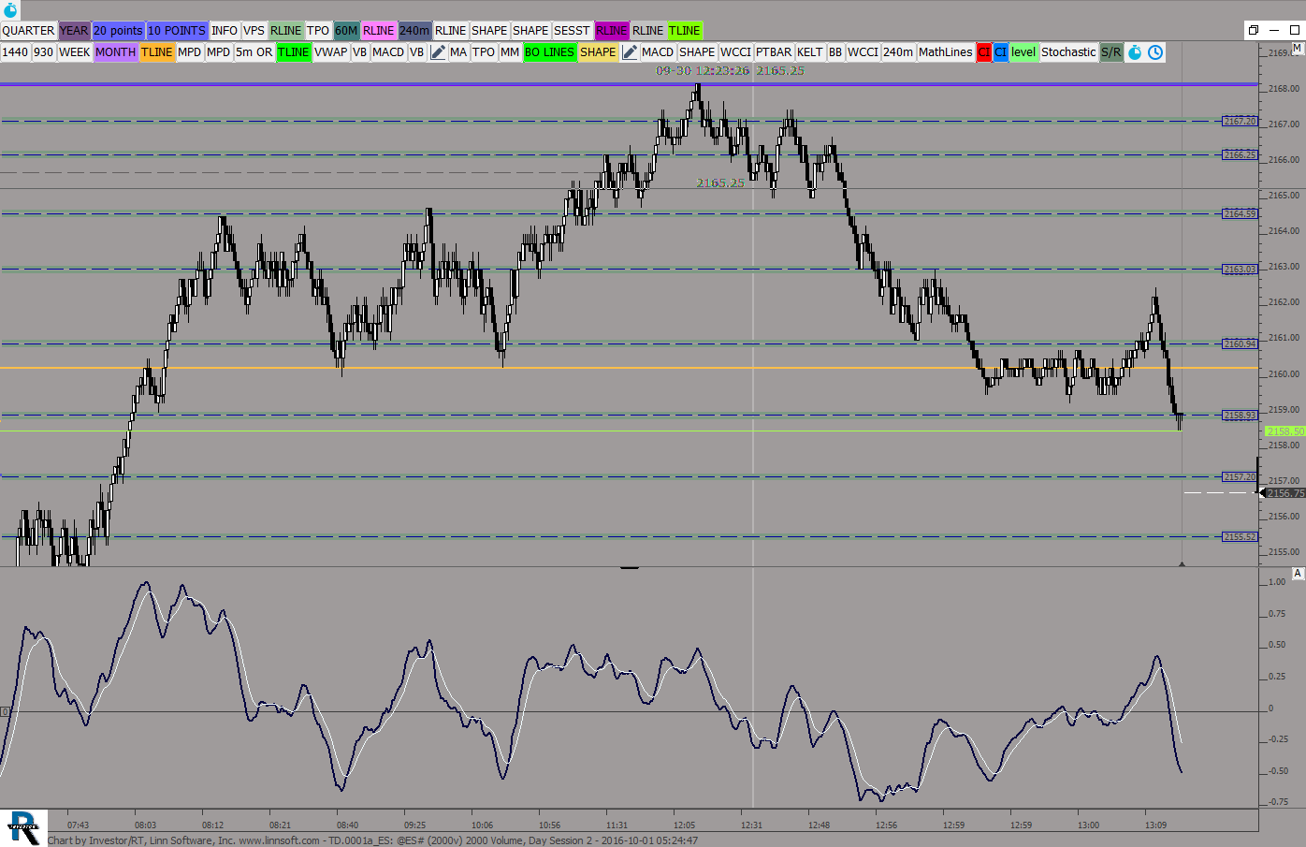Click the 5m OR button

tap(254, 52)
